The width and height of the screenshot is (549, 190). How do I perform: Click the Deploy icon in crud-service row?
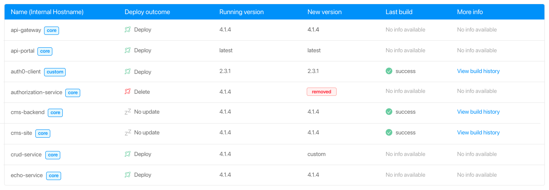128,154
